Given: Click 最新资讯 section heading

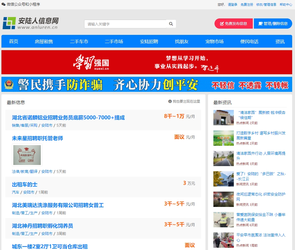Looking at the screenshot, I should (222, 103).
